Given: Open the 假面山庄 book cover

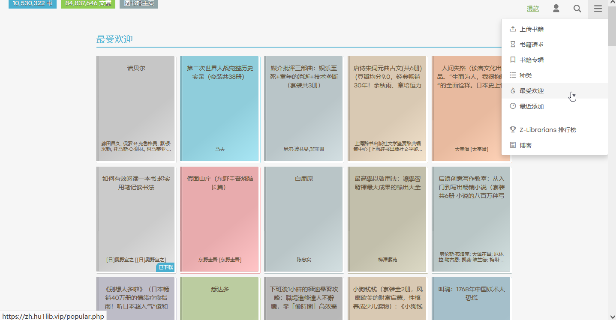Looking at the screenshot, I should [x=219, y=219].
